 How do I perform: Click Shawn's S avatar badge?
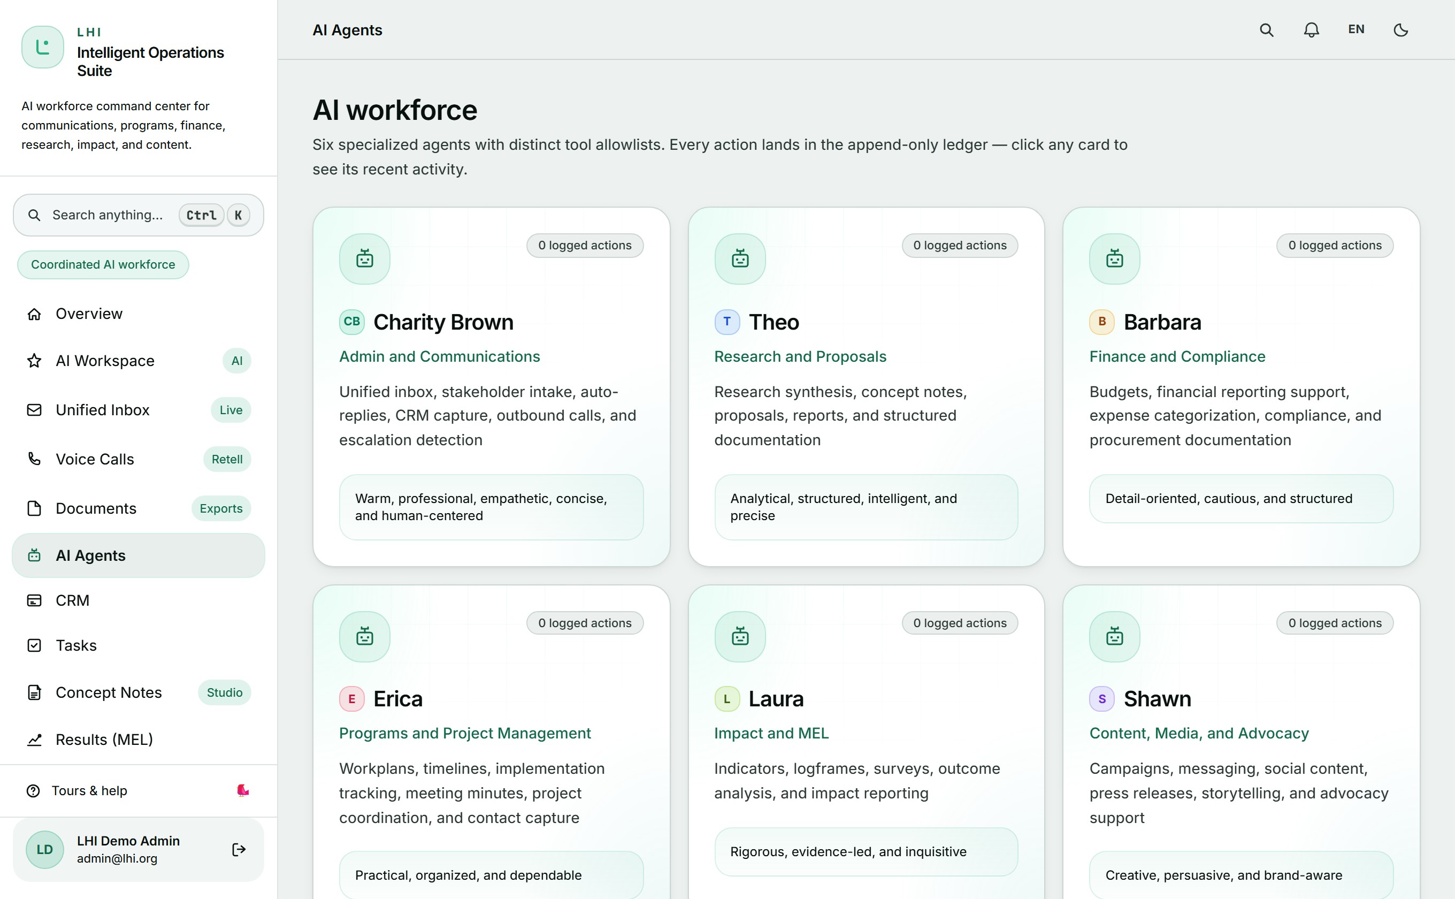coord(1102,699)
